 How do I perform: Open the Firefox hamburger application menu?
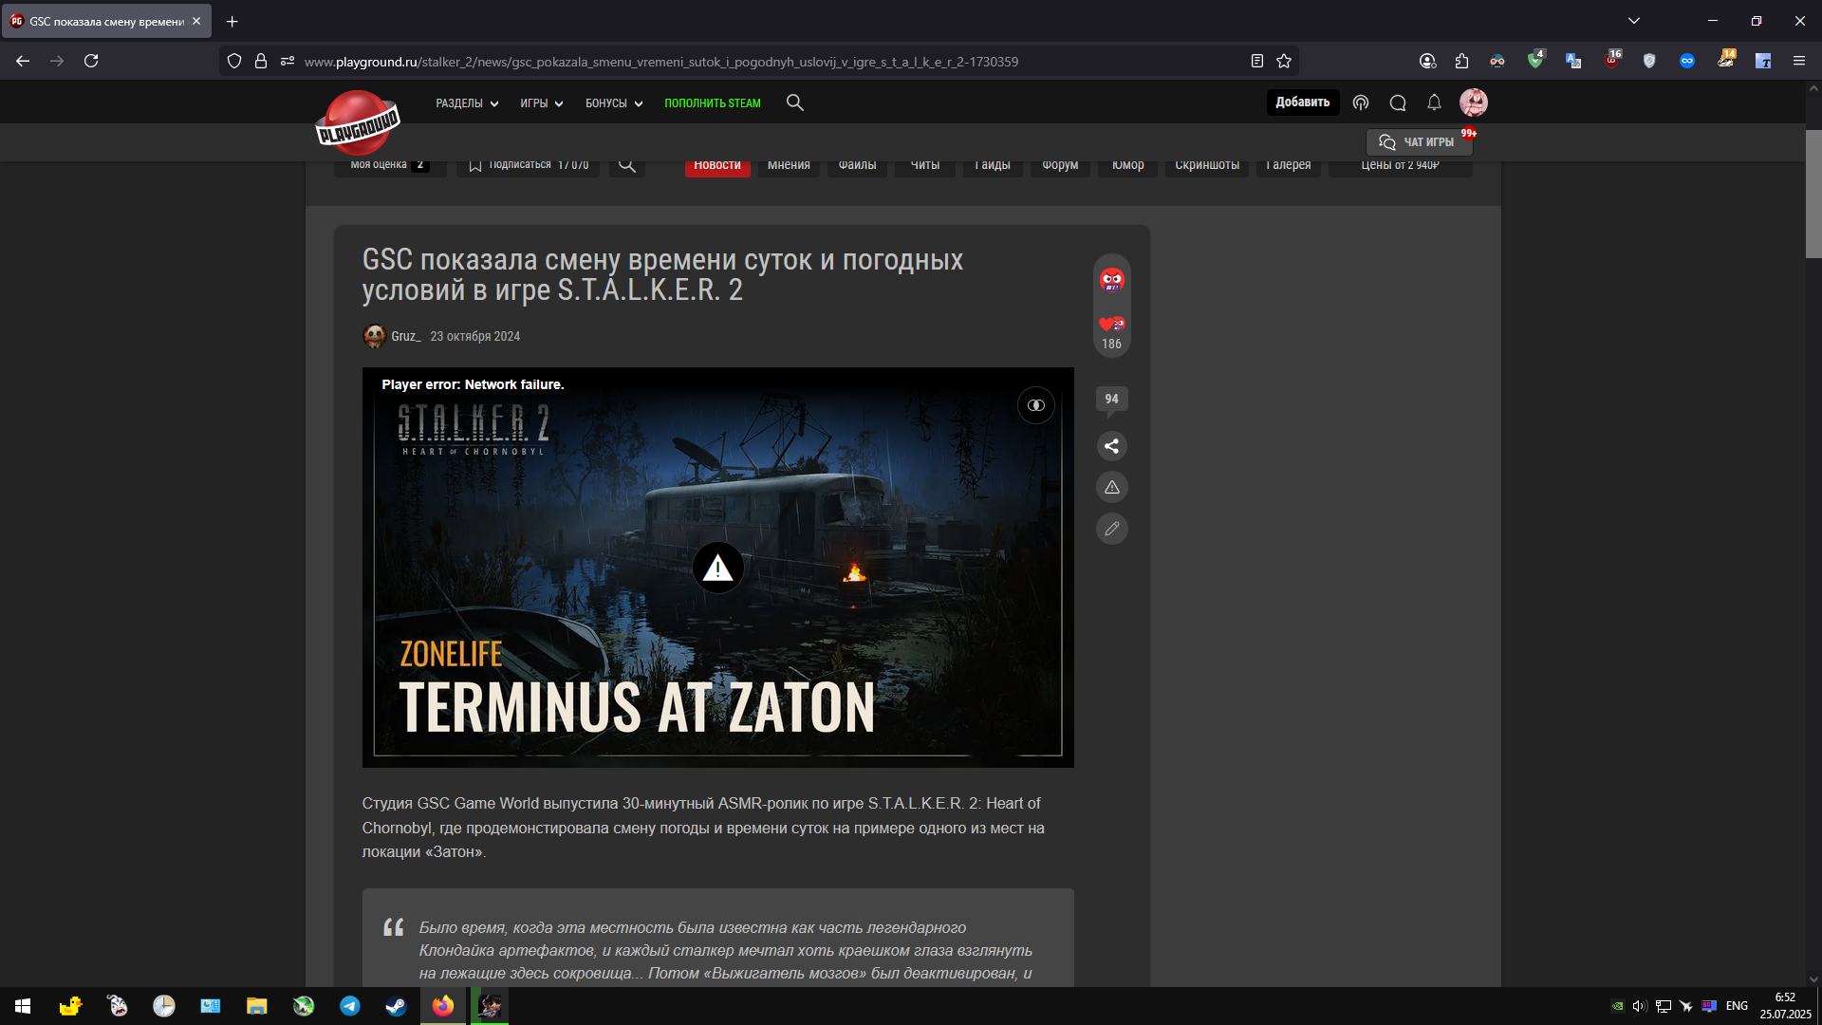click(x=1799, y=61)
